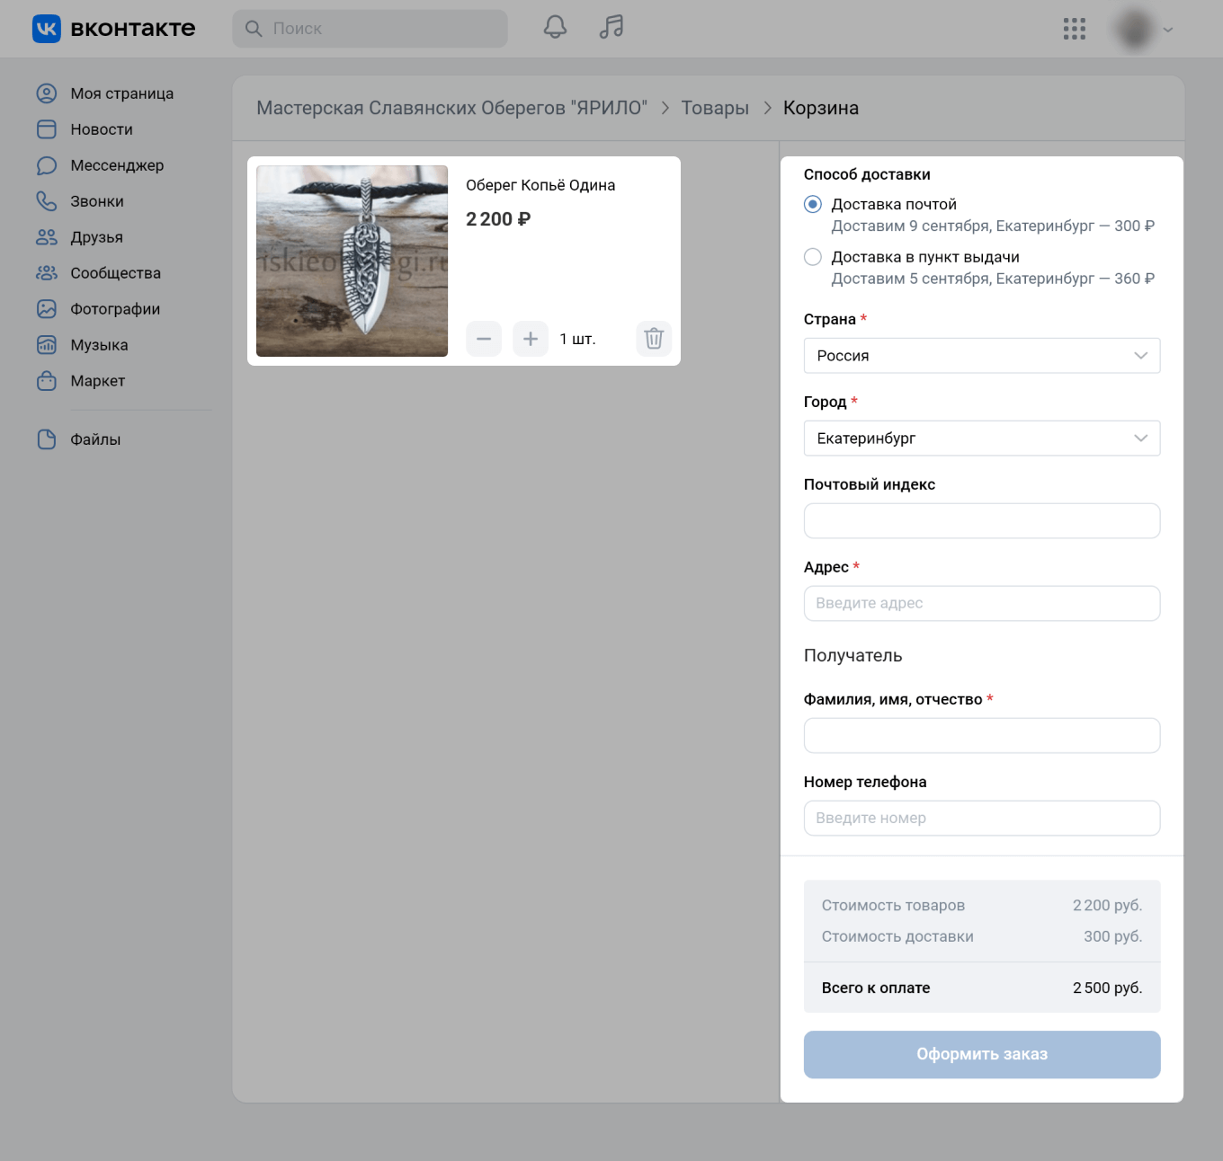This screenshot has height=1161, width=1223.
Task: Go to Товары breadcrumb
Action: [715, 108]
